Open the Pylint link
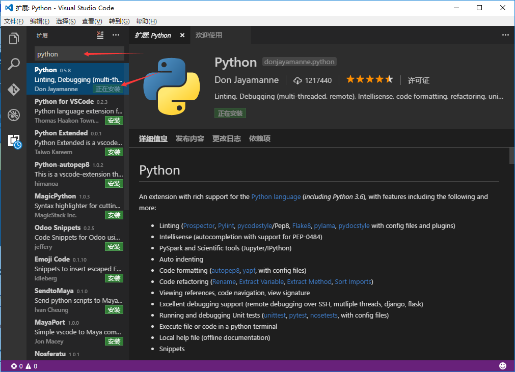Screen dimensions: 515x372 tap(225, 225)
